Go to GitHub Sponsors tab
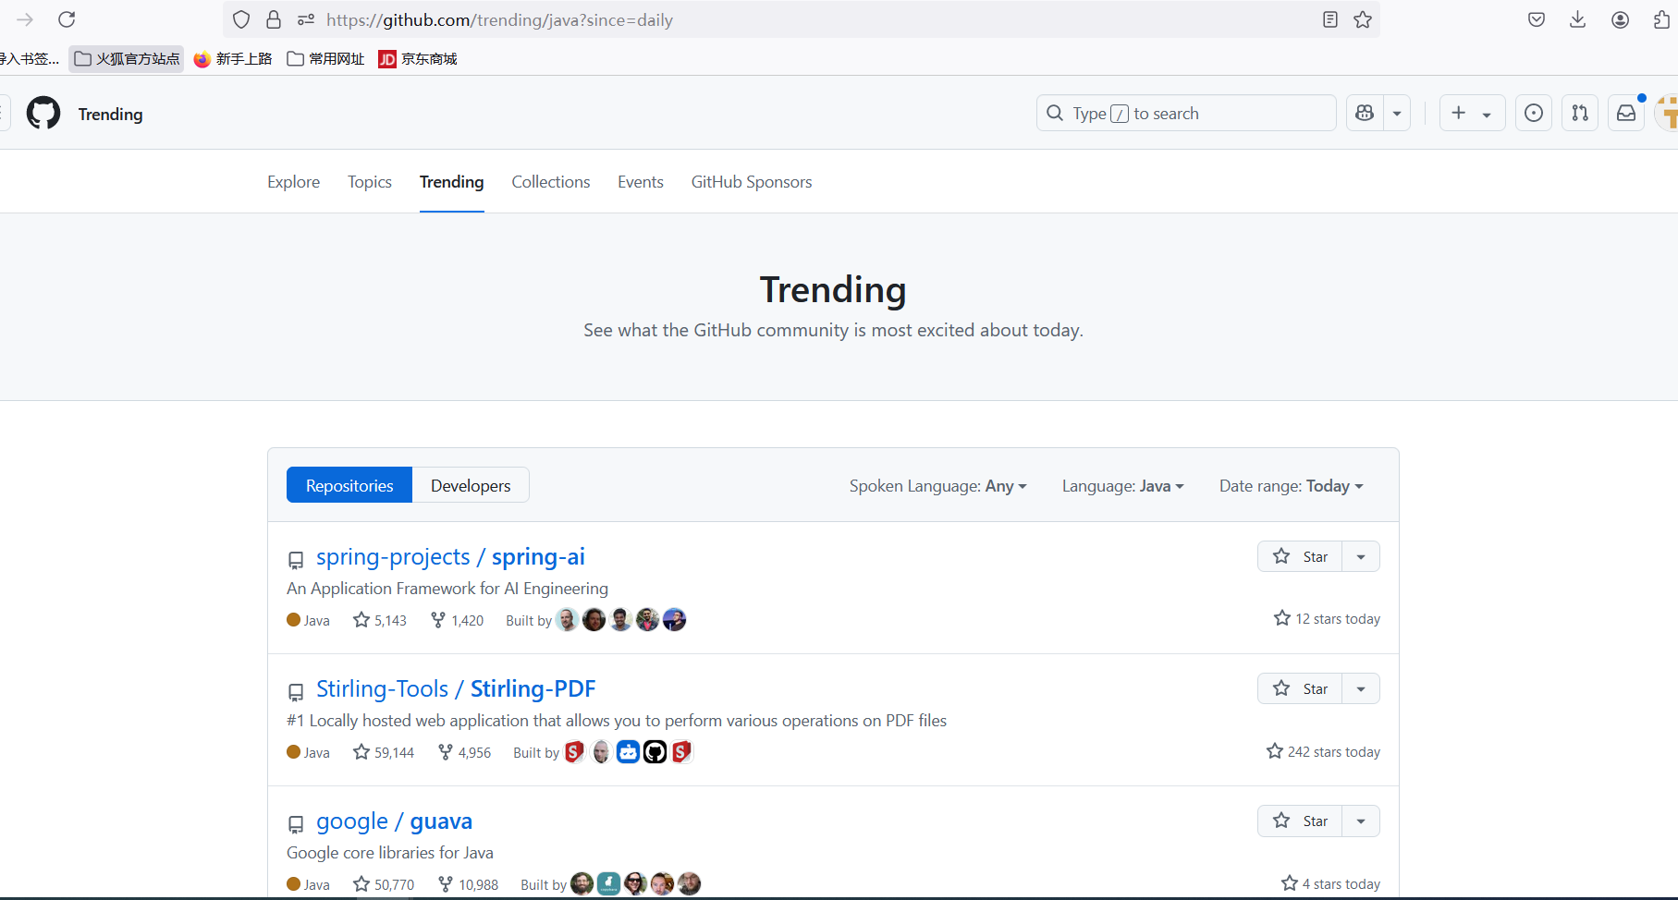This screenshot has width=1678, height=900. coord(752,182)
